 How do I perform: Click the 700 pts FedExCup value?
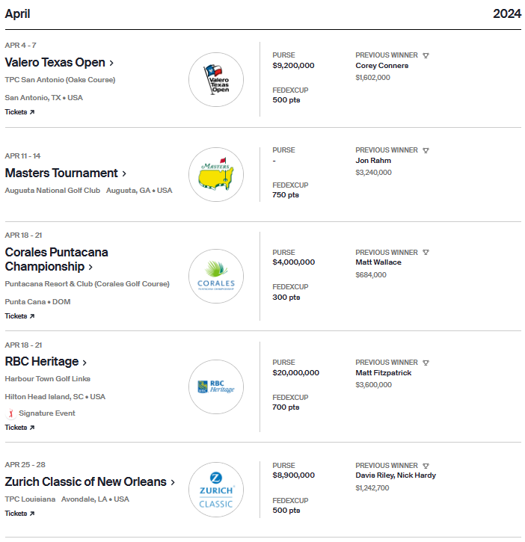286,407
